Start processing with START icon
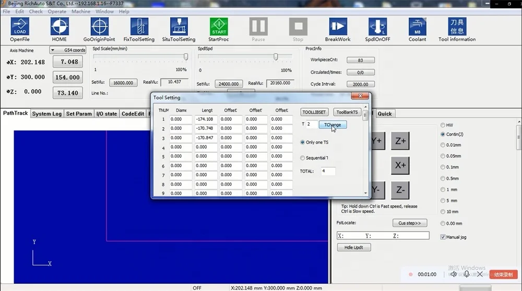The height and width of the screenshot is (291, 522). coord(219,26)
